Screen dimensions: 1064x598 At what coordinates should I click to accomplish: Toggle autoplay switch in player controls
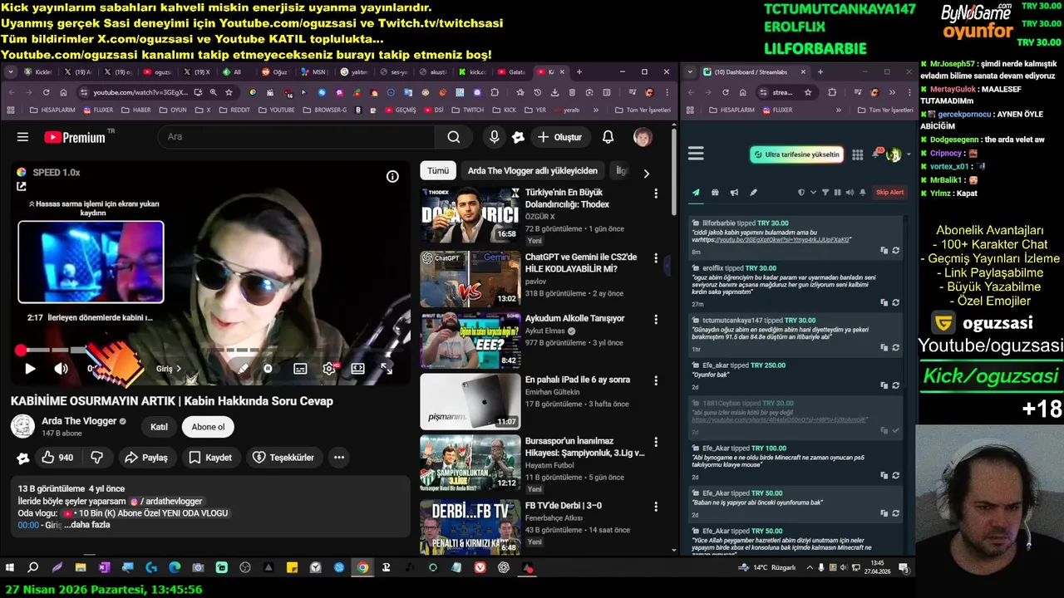point(268,369)
